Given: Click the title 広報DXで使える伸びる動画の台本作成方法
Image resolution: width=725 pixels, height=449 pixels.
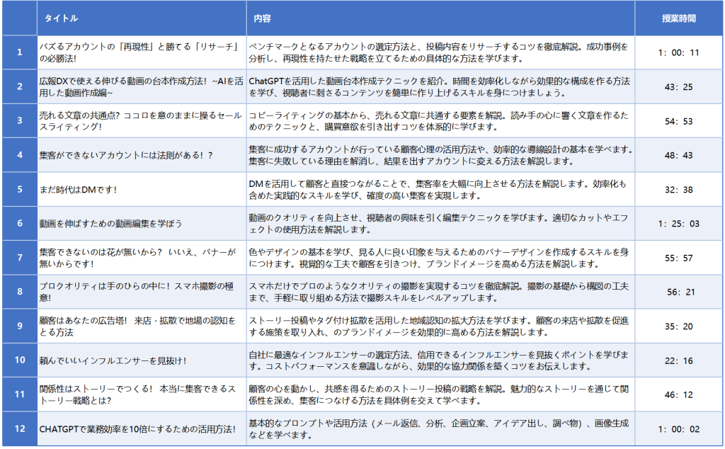Looking at the screenshot, I should click(141, 86).
